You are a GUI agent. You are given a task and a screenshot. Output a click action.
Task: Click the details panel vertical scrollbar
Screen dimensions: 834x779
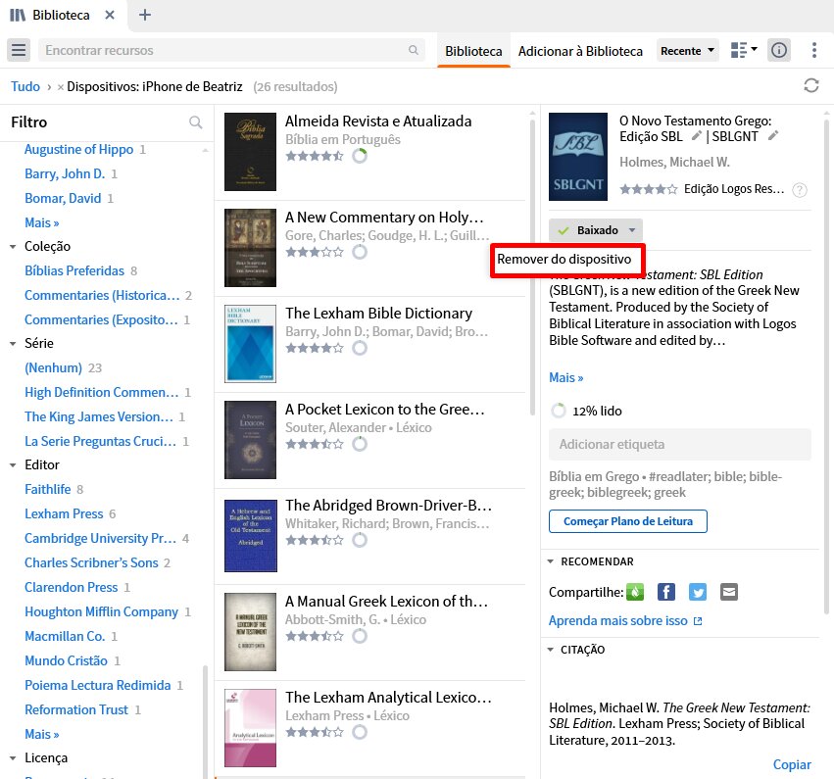pos(826,365)
